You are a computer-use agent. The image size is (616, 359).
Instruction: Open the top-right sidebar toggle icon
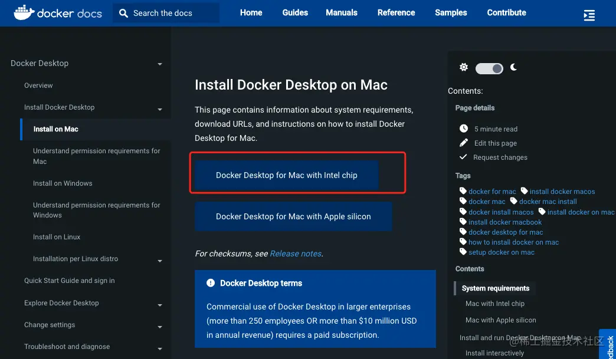pyautogui.click(x=589, y=15)
